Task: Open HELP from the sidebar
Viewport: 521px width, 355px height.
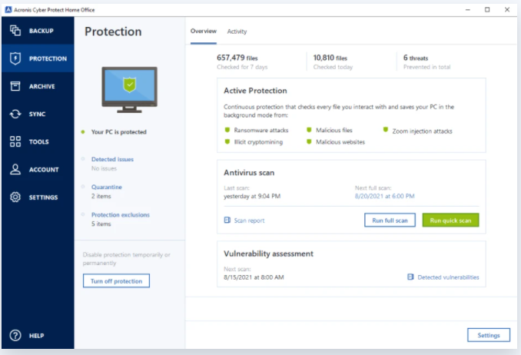Action: pos(37,336)
